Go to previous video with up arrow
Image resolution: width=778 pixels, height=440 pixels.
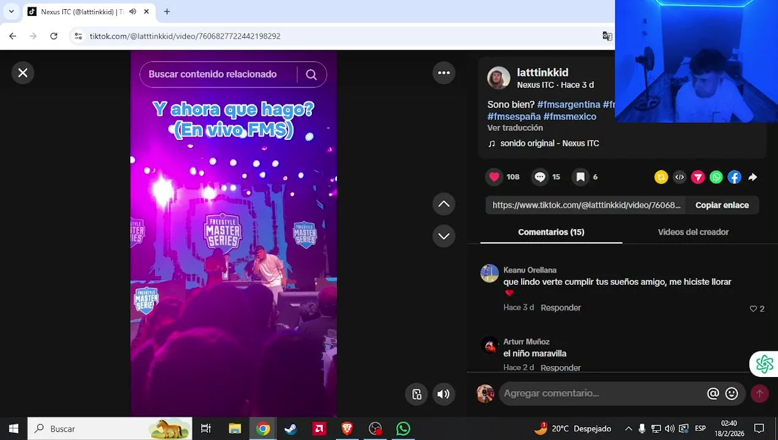tap(444, 204)
